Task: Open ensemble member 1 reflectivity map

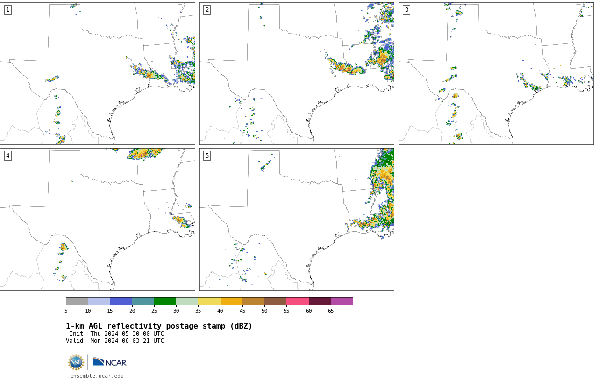Action: (x=98, y=73)
